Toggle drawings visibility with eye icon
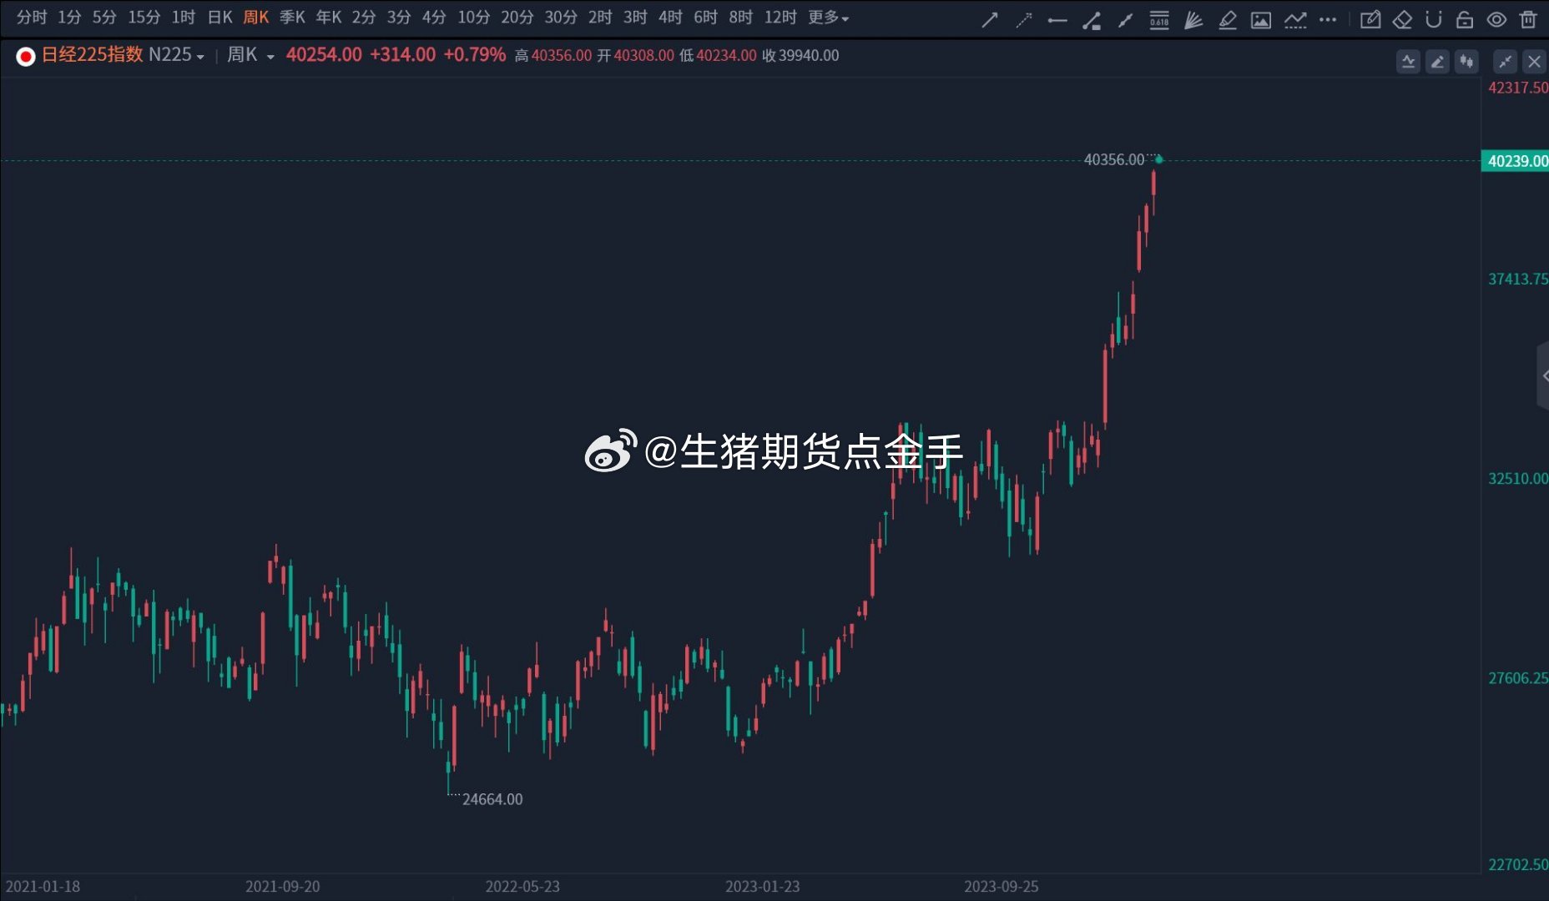The width and height of the screenshot is (1549, 901). coord(1496,19)
